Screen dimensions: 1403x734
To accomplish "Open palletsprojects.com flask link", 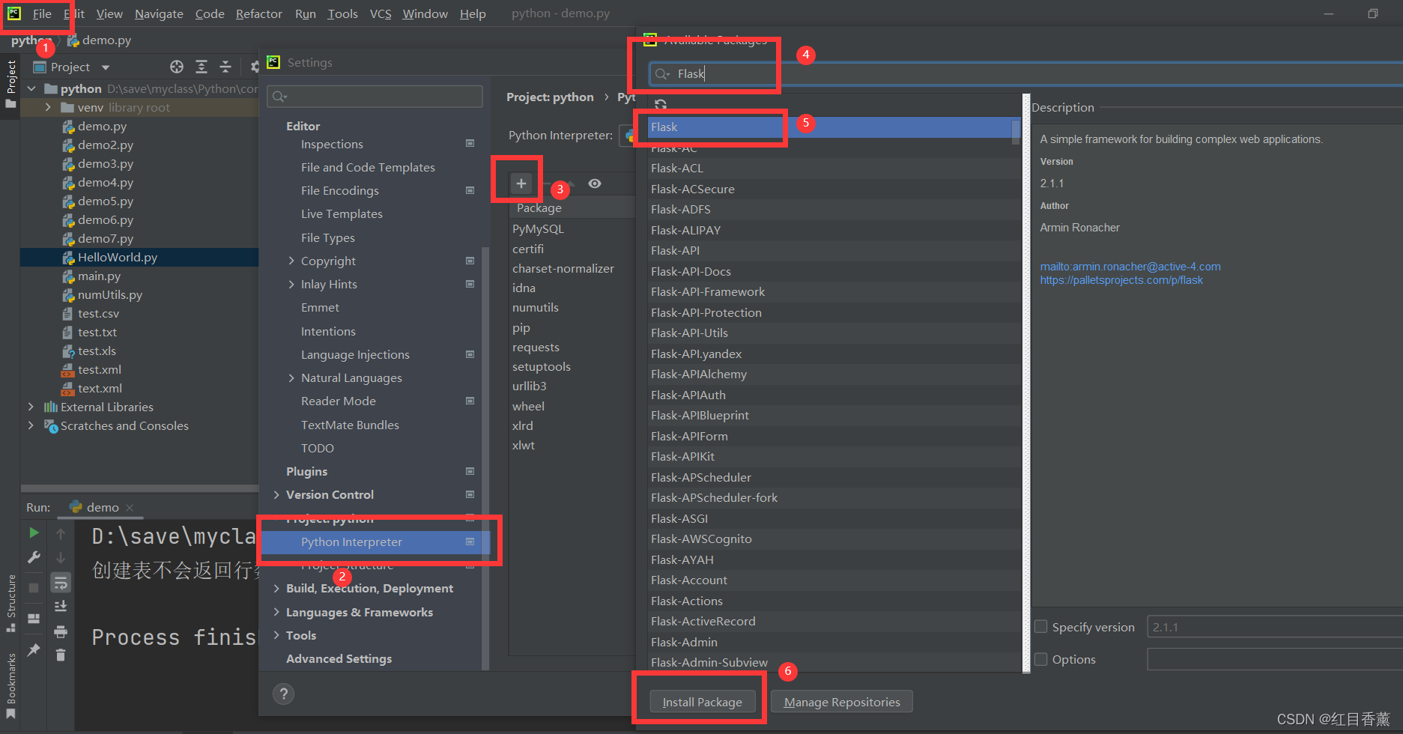I will [1121, 280].
